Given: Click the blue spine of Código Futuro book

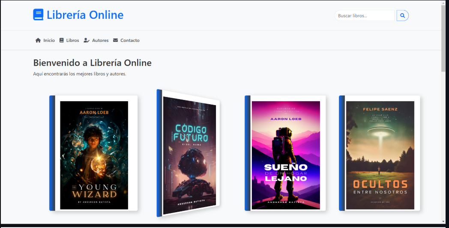Looking at the screenshot, I should (x=159, y=153).
